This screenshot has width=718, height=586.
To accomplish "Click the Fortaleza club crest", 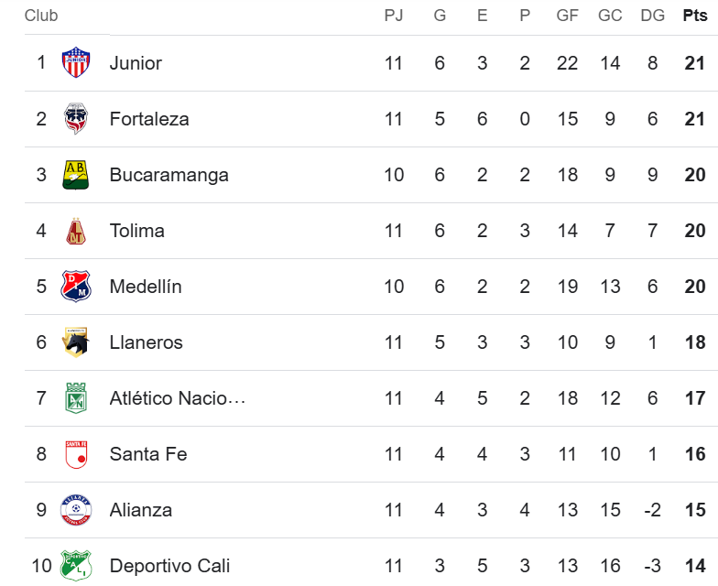I will (x=75, y=119).
